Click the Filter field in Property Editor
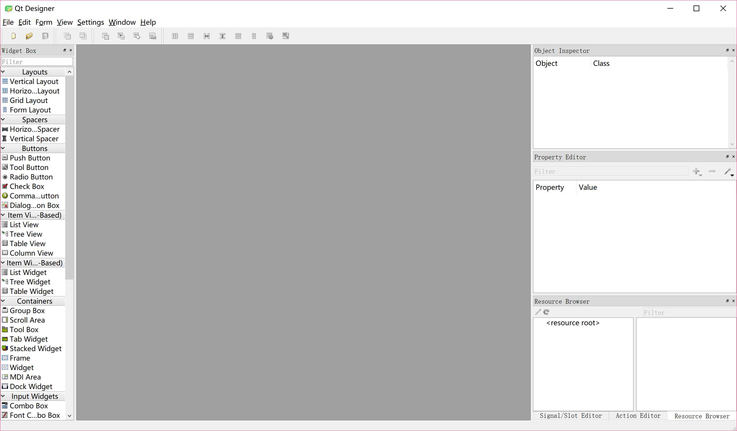This screenshot has height=431, width=737. 610,171
